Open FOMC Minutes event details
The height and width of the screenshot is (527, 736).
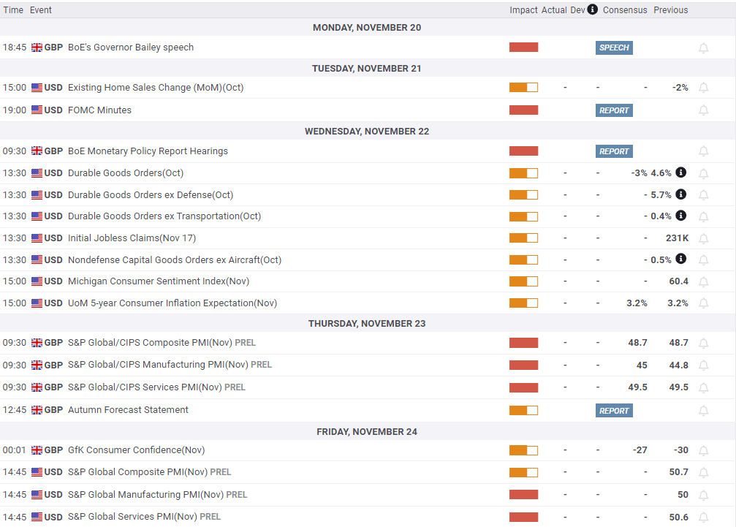99,110
